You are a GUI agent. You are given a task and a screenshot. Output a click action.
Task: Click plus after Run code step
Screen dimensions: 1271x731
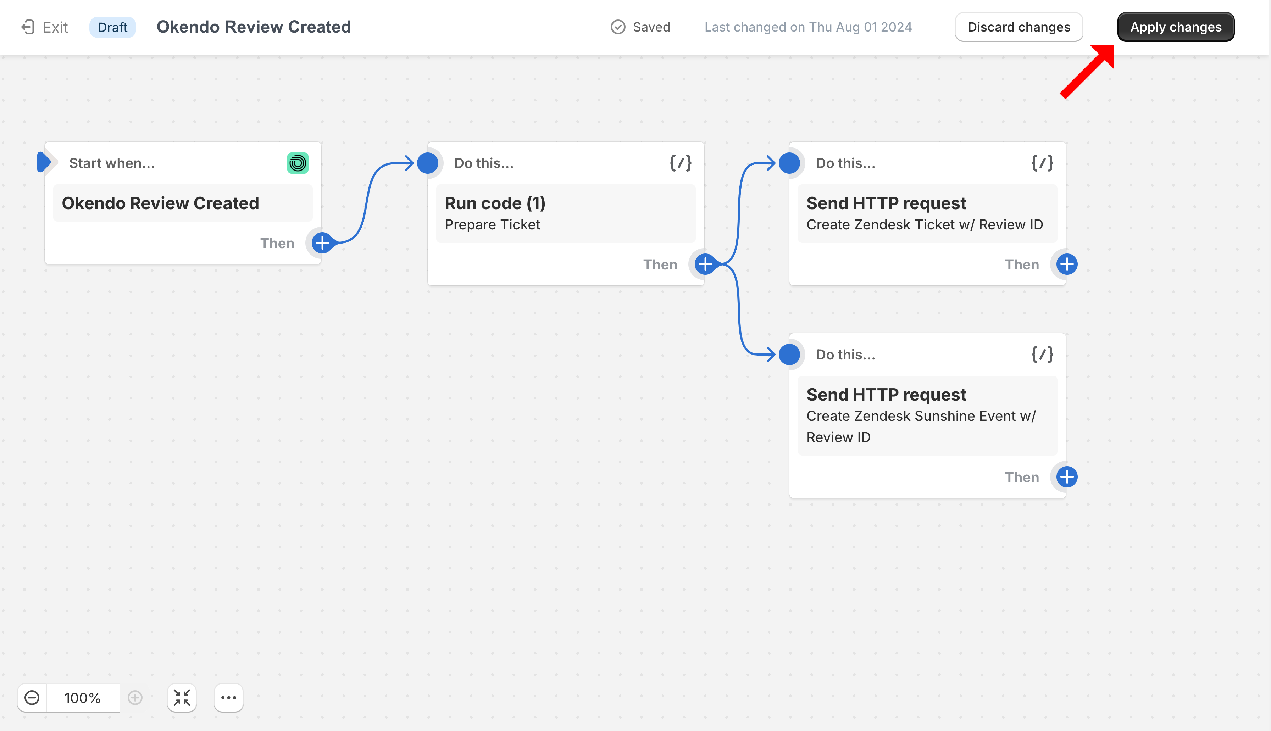click(x=705, y=264)
